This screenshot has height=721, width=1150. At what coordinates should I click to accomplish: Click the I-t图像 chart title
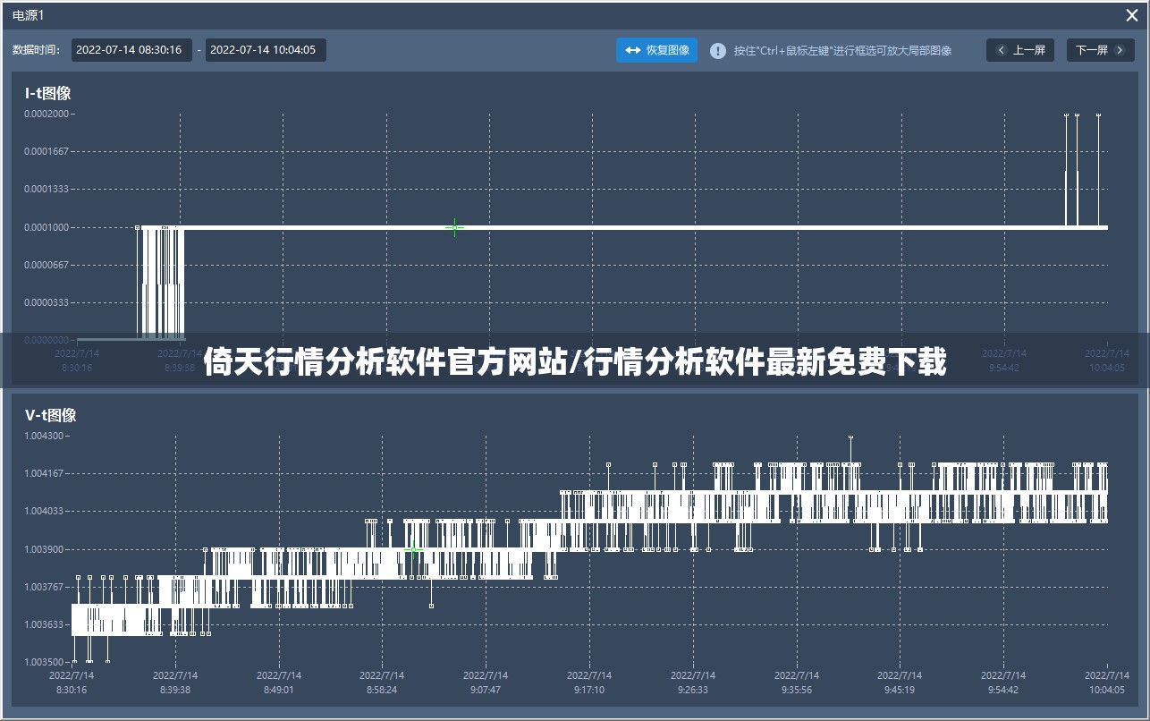coord(48,93)
